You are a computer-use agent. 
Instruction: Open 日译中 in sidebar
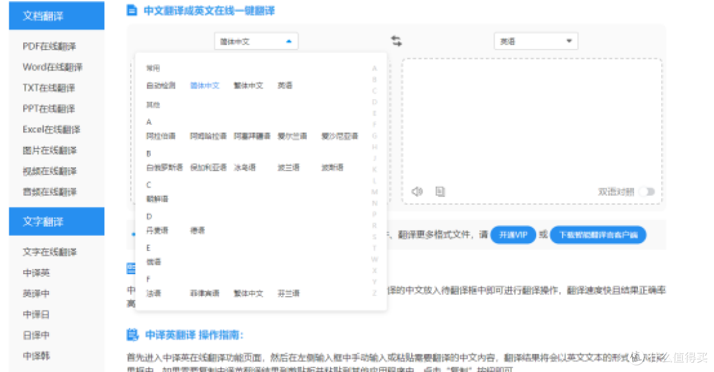click(36, 335)
